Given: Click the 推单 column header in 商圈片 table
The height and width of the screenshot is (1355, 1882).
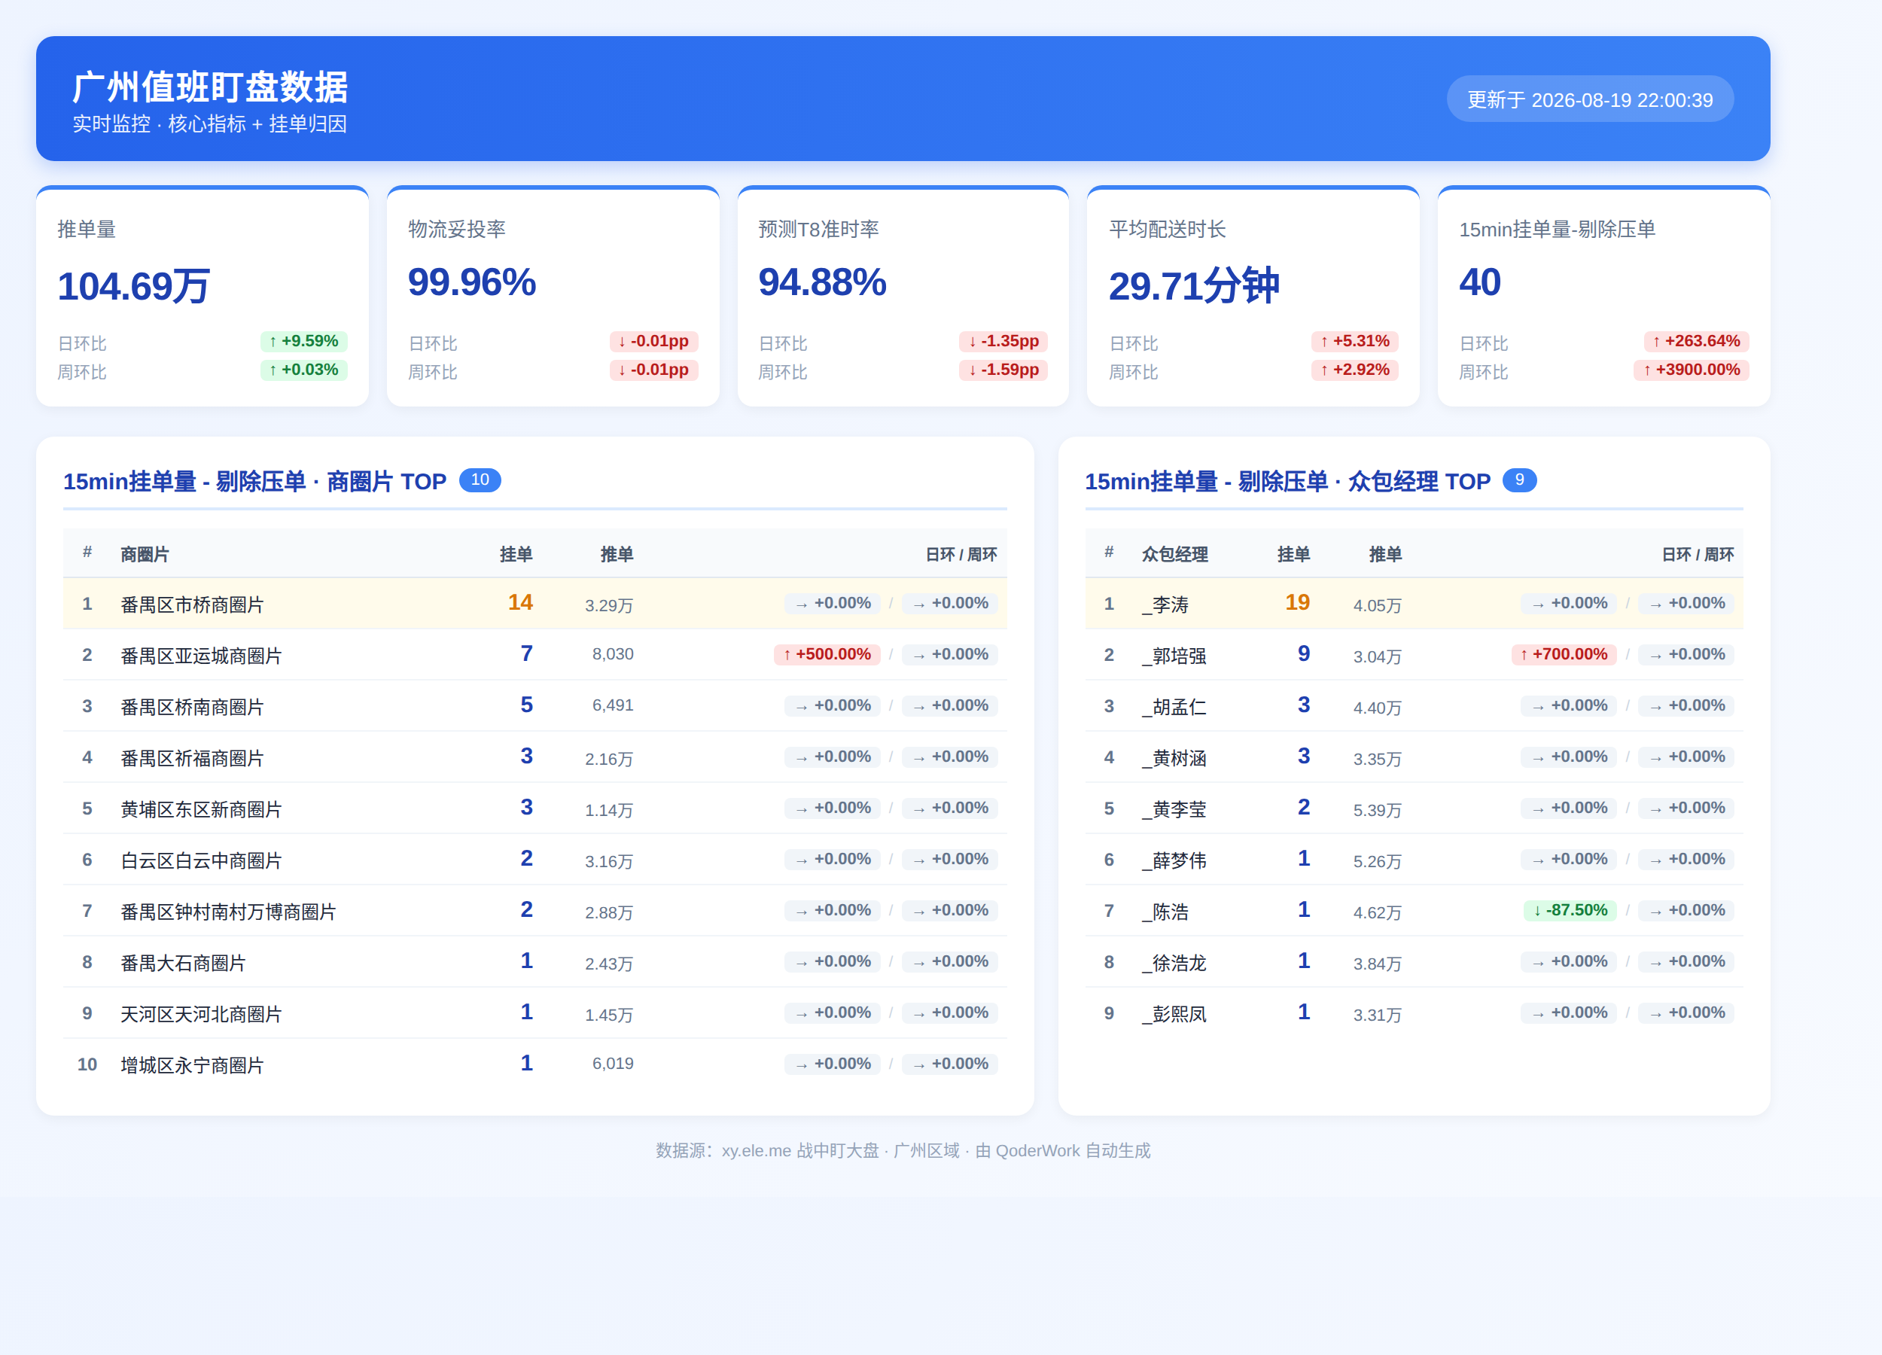Looking at the screenshot, I should [617, 554].
